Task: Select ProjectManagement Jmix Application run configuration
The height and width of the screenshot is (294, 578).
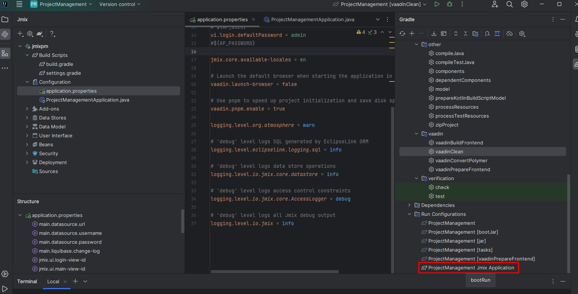Action: click(x=469, y=268)
